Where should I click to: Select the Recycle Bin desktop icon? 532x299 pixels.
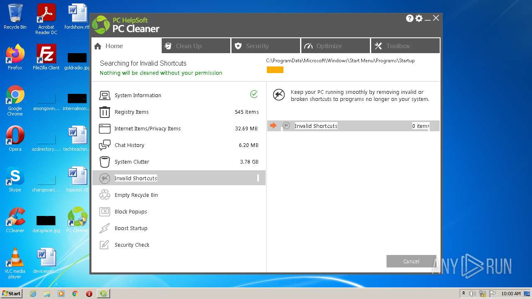[15, 17]
